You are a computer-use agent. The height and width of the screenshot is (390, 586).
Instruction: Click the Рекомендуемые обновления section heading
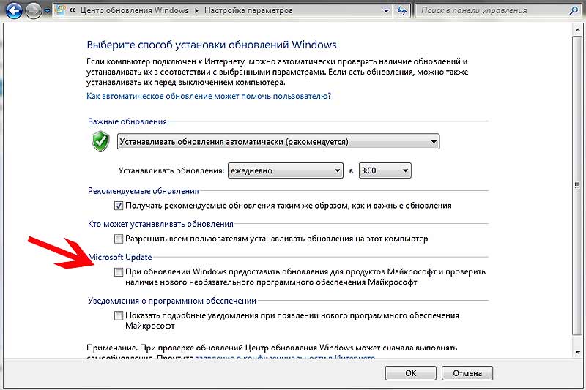tap(143, 191)
